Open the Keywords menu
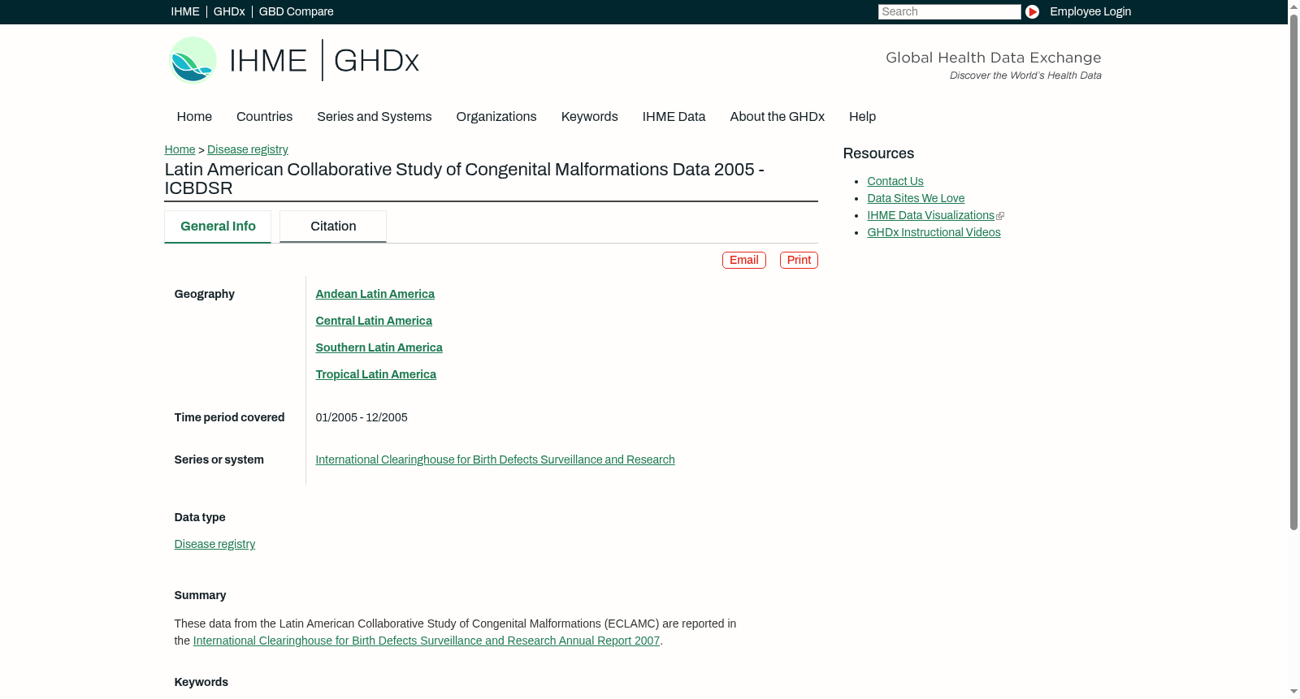 [590, 117]
